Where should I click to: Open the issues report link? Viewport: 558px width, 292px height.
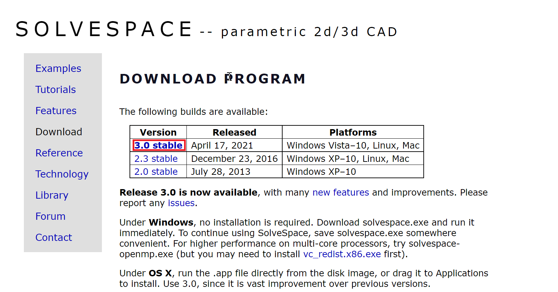coord(181,203)
